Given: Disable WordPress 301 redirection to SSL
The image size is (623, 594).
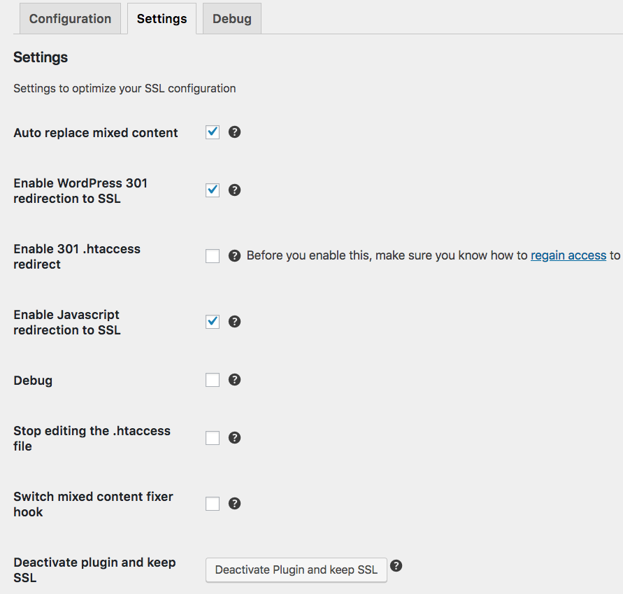Looking at the screenshot, I should (212, 190).
